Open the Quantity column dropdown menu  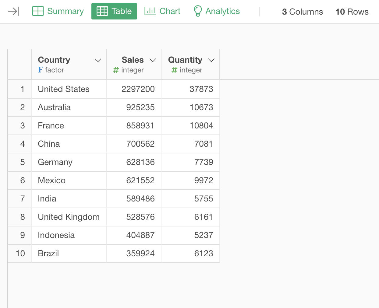pyautogui.click(x=211, y=60)
